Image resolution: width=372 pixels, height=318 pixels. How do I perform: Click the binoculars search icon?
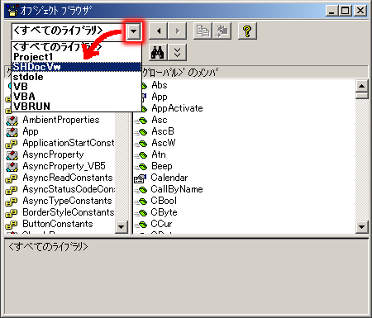tap(158, 52)
